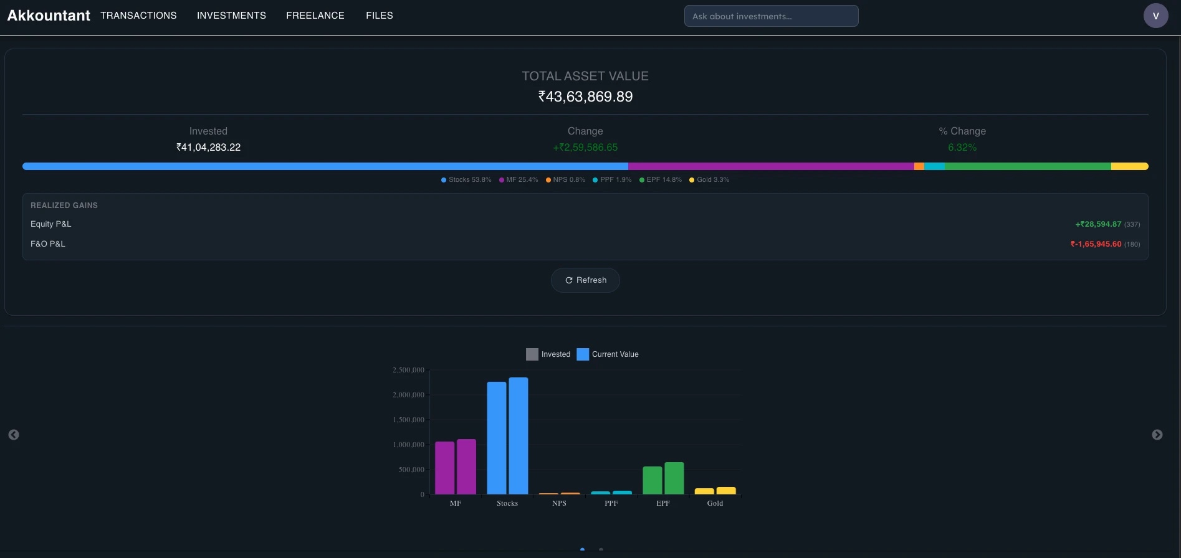Click the blue Stocks allocation bar segment
Viewport: 1181px width, 558px height.
click(325, 166)
